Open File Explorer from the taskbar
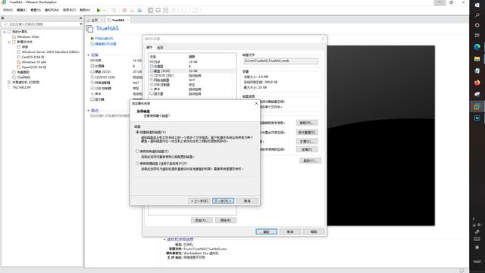This screenshot has width=485, height=273. coord(477,59)
